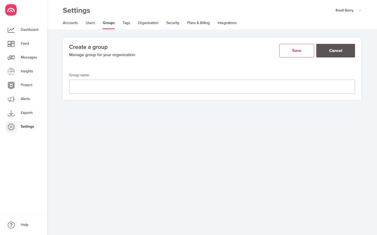Click 'Manage group for your organization' text
The height and width of the screenshot is (235, 377).
coord(102,55)
